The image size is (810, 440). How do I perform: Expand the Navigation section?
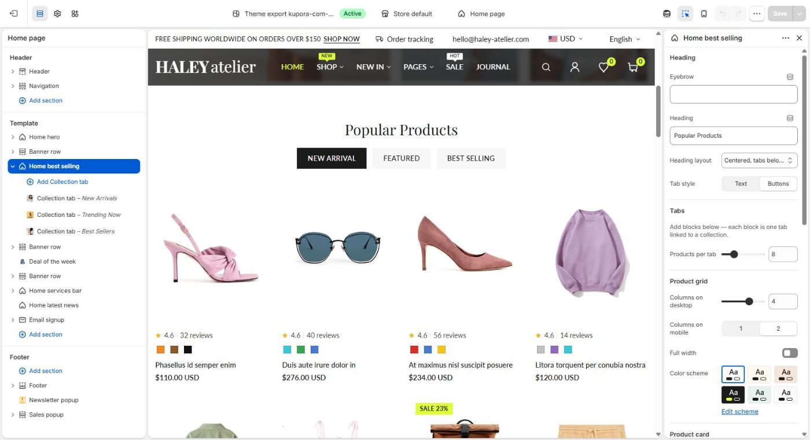(x=13, y=86)
